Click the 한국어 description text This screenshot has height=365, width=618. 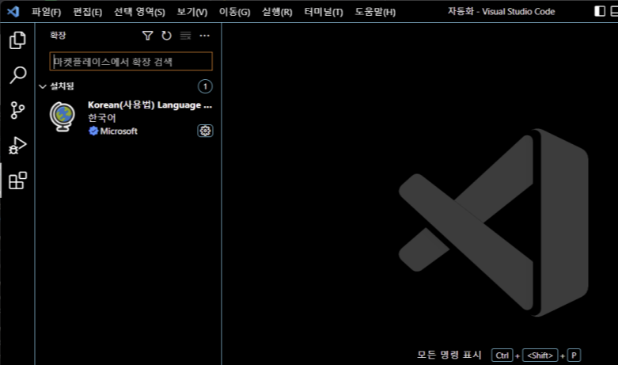click(102, 118)
